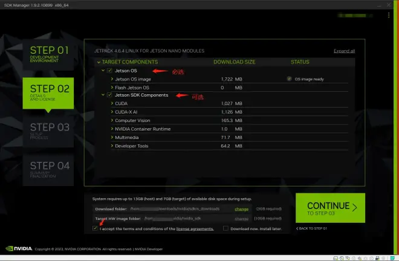Expand the Computer Vision component row
This screenshot has width=399, height=261.
click(x=112, y=120)
